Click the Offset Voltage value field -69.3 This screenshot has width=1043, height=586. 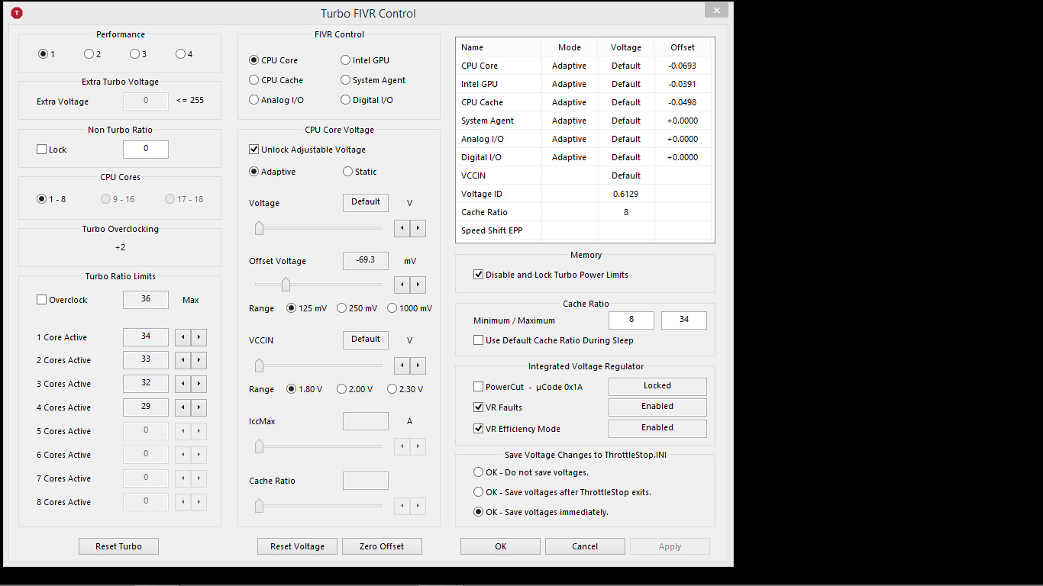366,261
